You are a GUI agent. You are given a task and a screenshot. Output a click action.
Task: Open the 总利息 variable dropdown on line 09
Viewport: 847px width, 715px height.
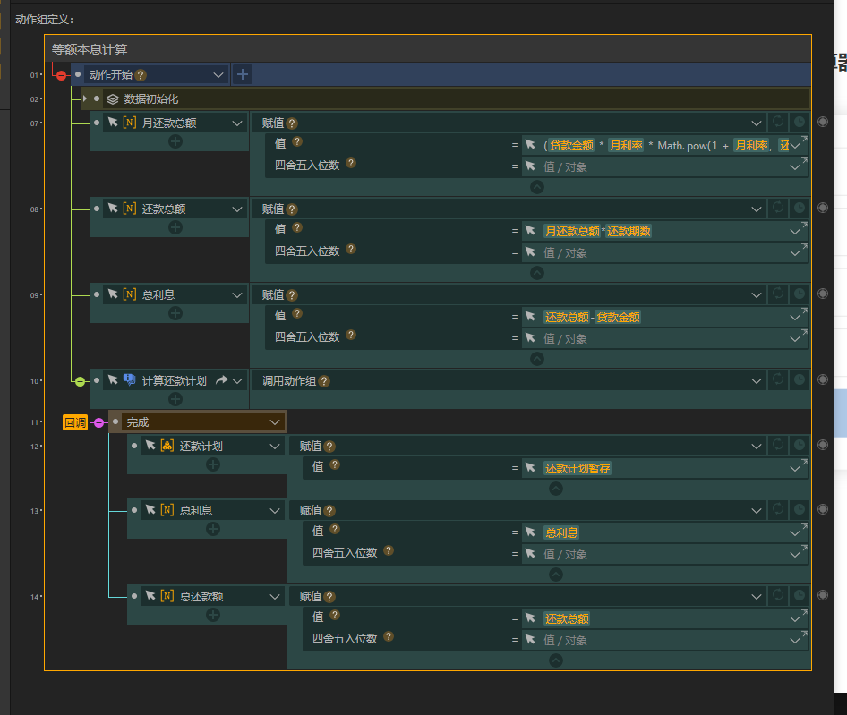pos(236,294)
